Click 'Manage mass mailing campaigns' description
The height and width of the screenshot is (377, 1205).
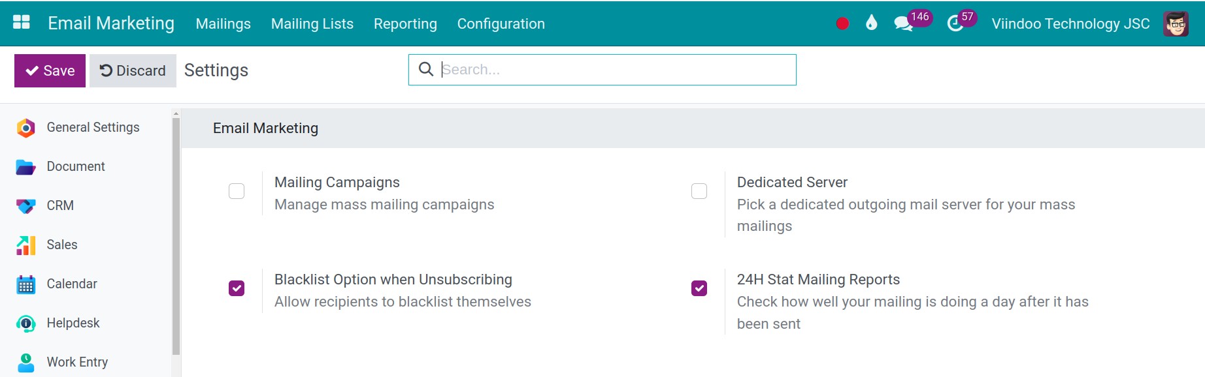point(384,204)
